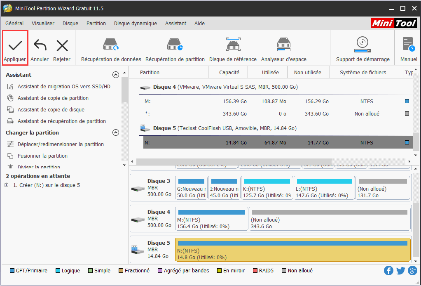Click the Disque 4 header row in list

coord(276,87)
